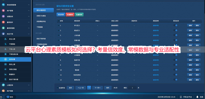Open 危机上报 via its icon
Image resolution: width=205 pixels, height=99 pixels.
5,64
